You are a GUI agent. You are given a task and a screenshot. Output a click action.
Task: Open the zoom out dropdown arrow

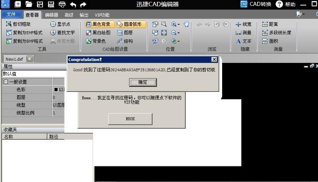click(x=178, y=33)
